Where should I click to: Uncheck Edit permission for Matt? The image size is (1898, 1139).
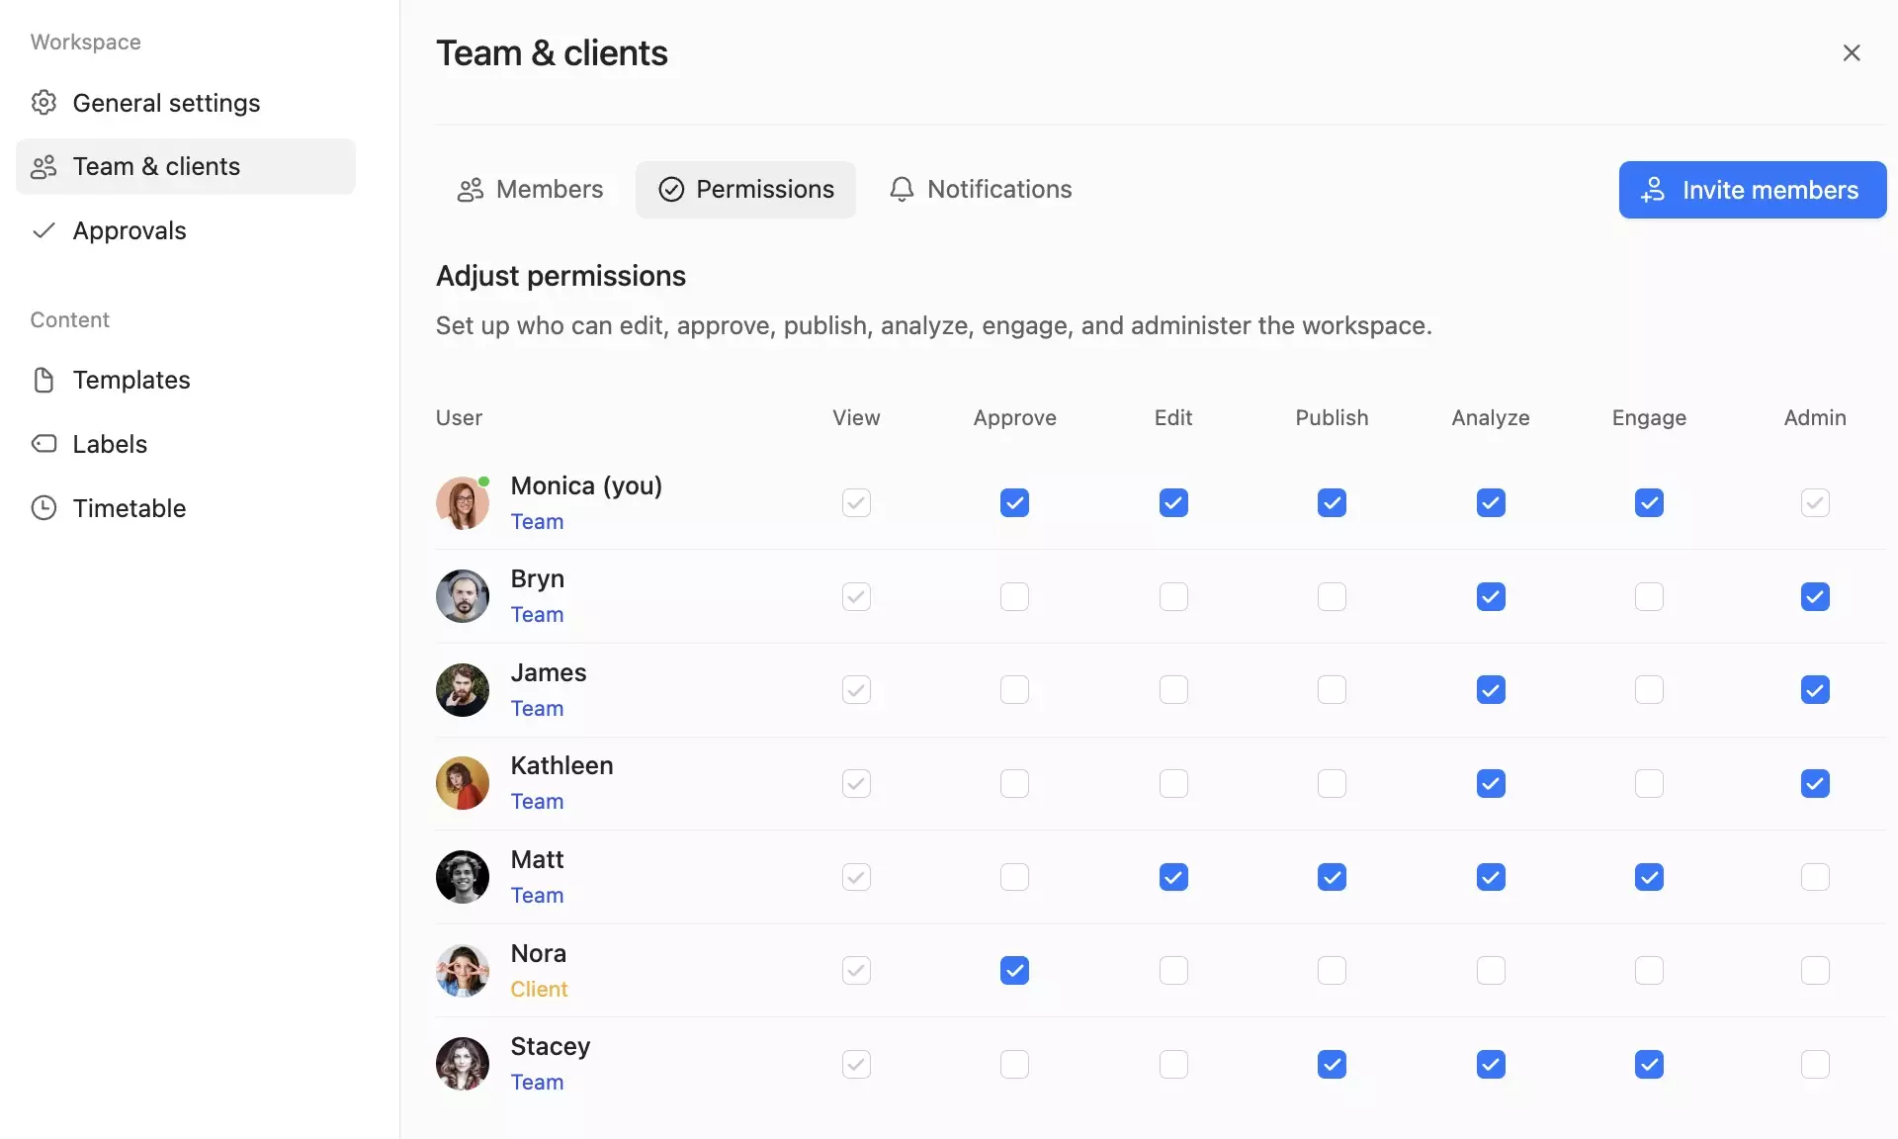coord(1173,877)
